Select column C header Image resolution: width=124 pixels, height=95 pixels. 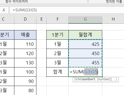click(7, 19)
